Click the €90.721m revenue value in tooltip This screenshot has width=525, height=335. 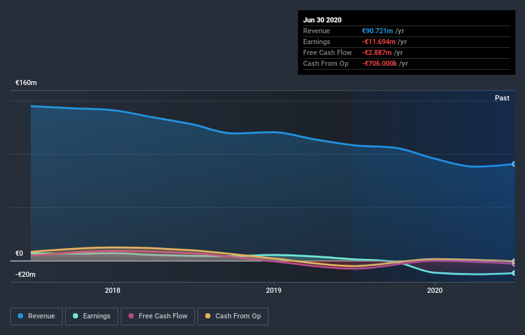tap(377, 31)
